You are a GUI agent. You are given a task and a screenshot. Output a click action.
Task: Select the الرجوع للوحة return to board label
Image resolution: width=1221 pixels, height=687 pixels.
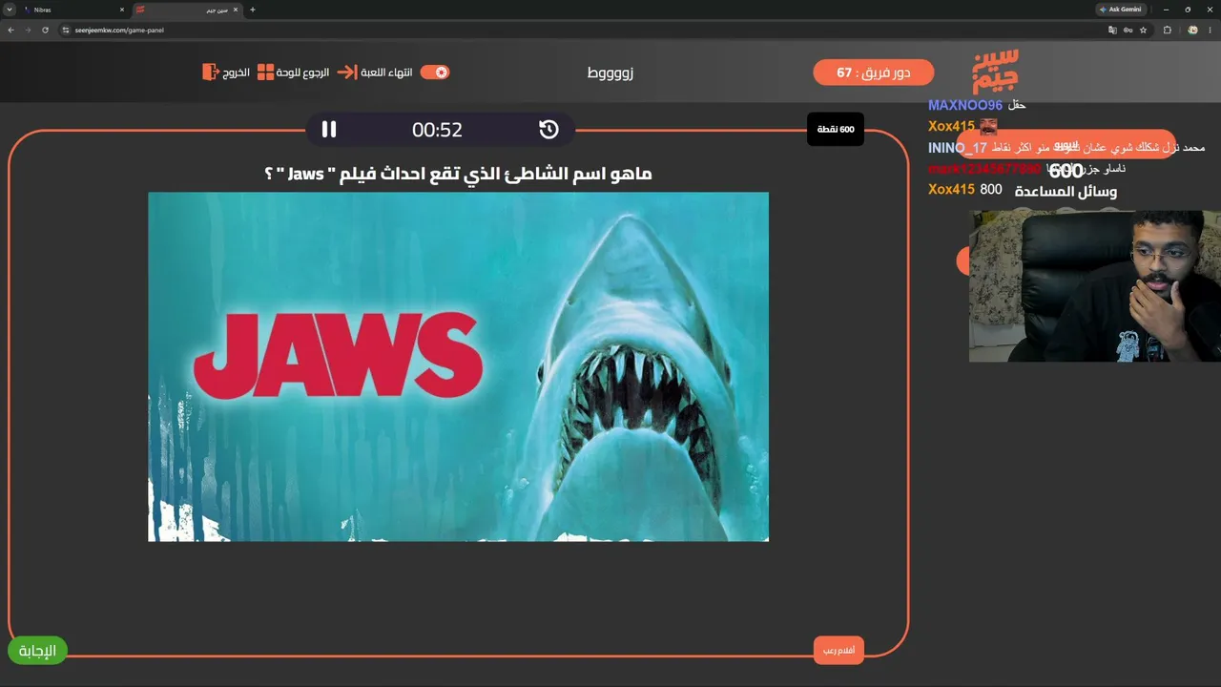point(303,73)
